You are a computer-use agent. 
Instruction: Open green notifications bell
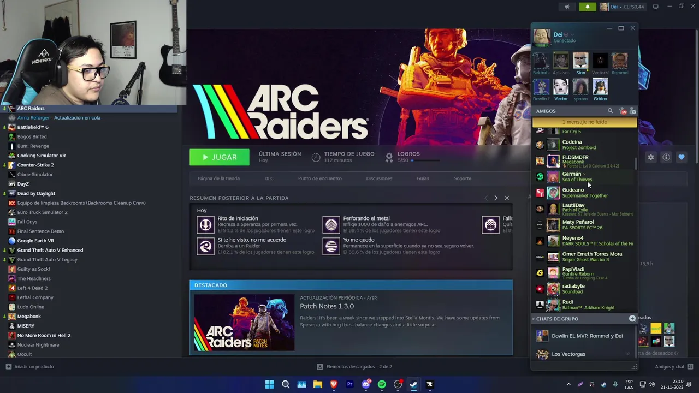(x=588, y=7)
